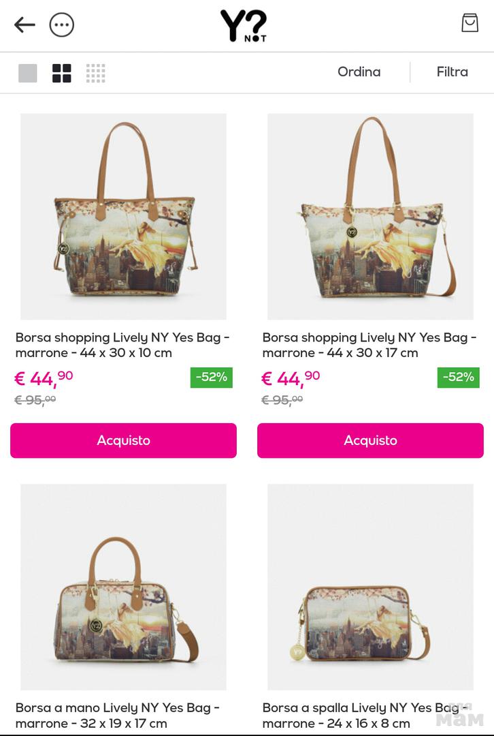Open the Ordina sort options
Image resolution: width=494 pixels, height=736 pixels.
(x=359, y=72)
